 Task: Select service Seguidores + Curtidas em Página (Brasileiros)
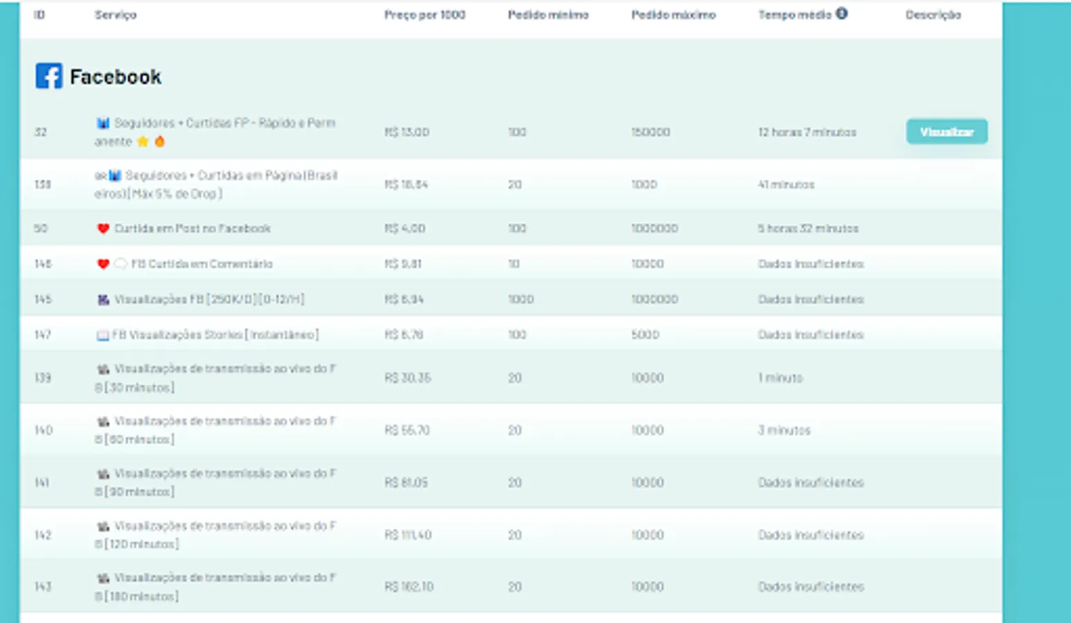(216, 185)
